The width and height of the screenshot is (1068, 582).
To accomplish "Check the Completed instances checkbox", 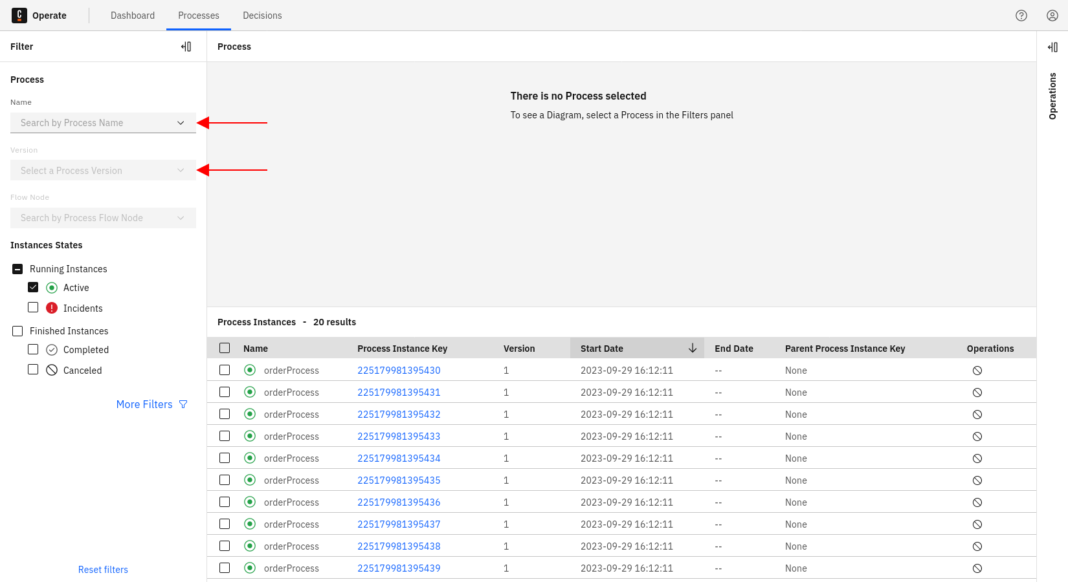I will (33, 349).
